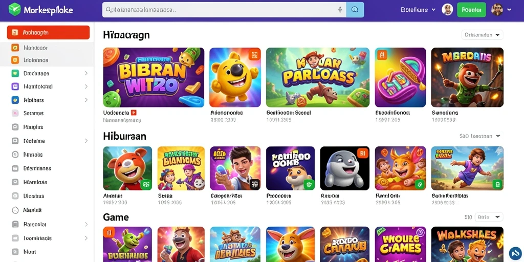Click the gray icon beside Uloratas
The image size is (524, 262).
click(15, 196)
